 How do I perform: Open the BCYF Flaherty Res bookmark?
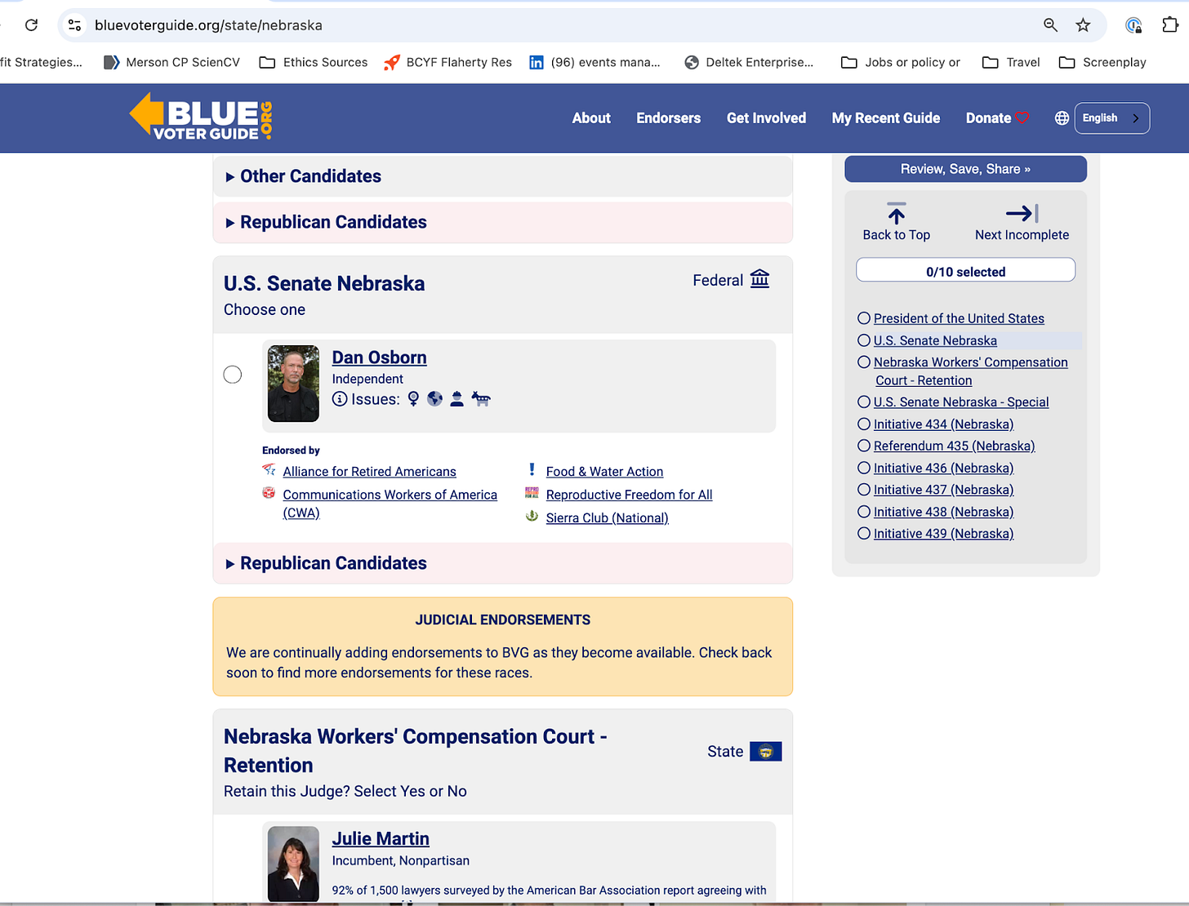[x=448, y=62]
